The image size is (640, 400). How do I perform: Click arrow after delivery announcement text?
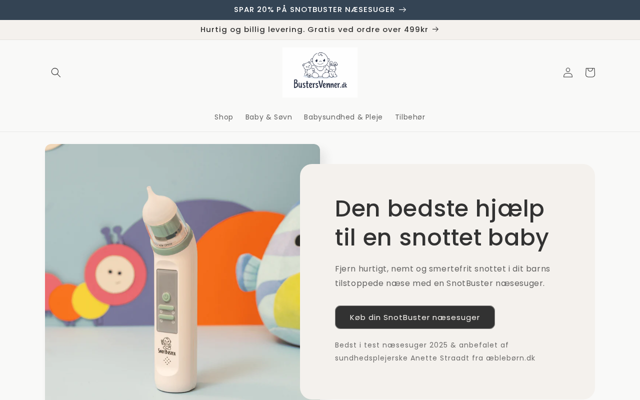(x=435, y=29)
